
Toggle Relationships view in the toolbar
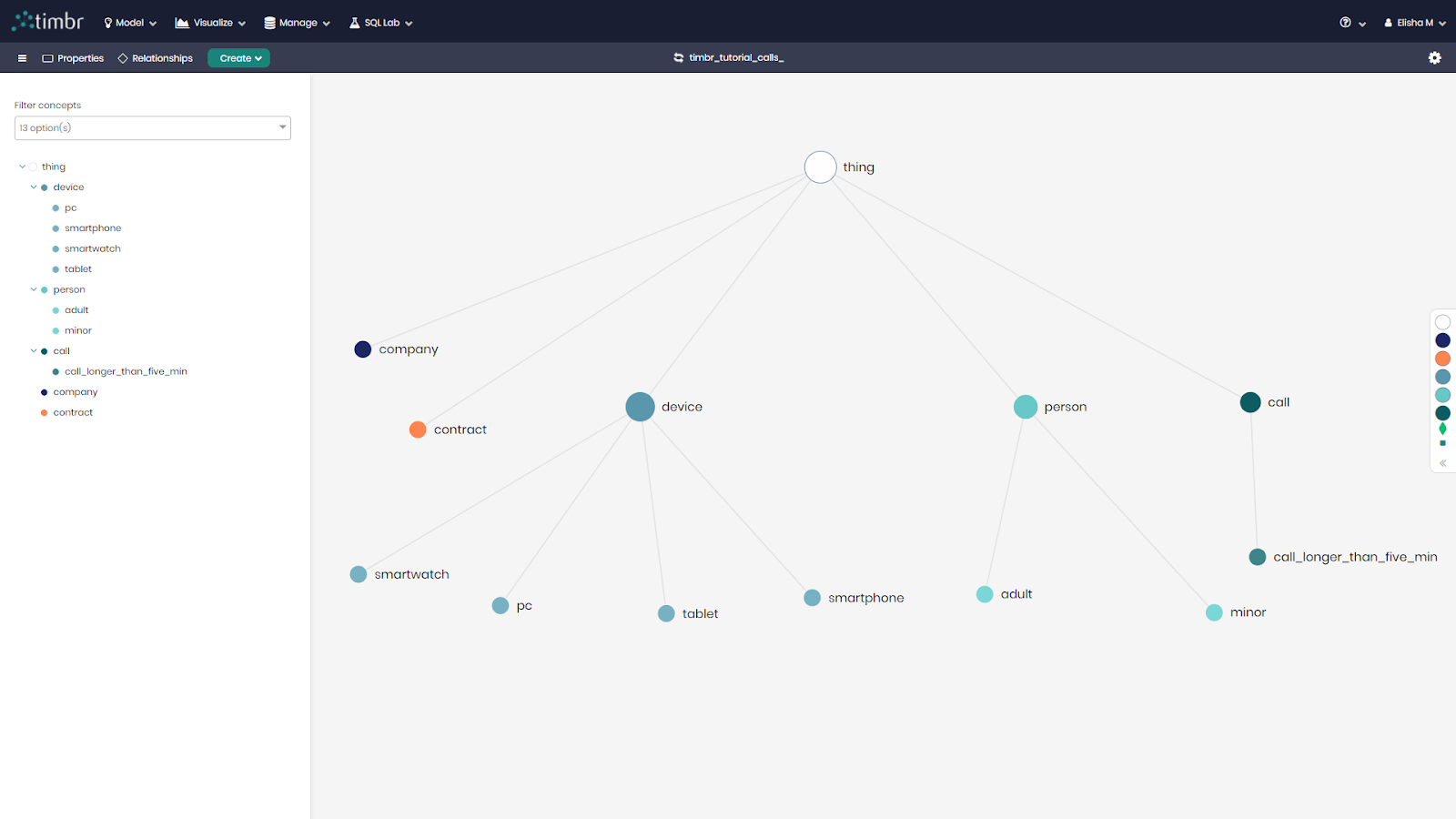pyautogui.click(x=155, y=58)
